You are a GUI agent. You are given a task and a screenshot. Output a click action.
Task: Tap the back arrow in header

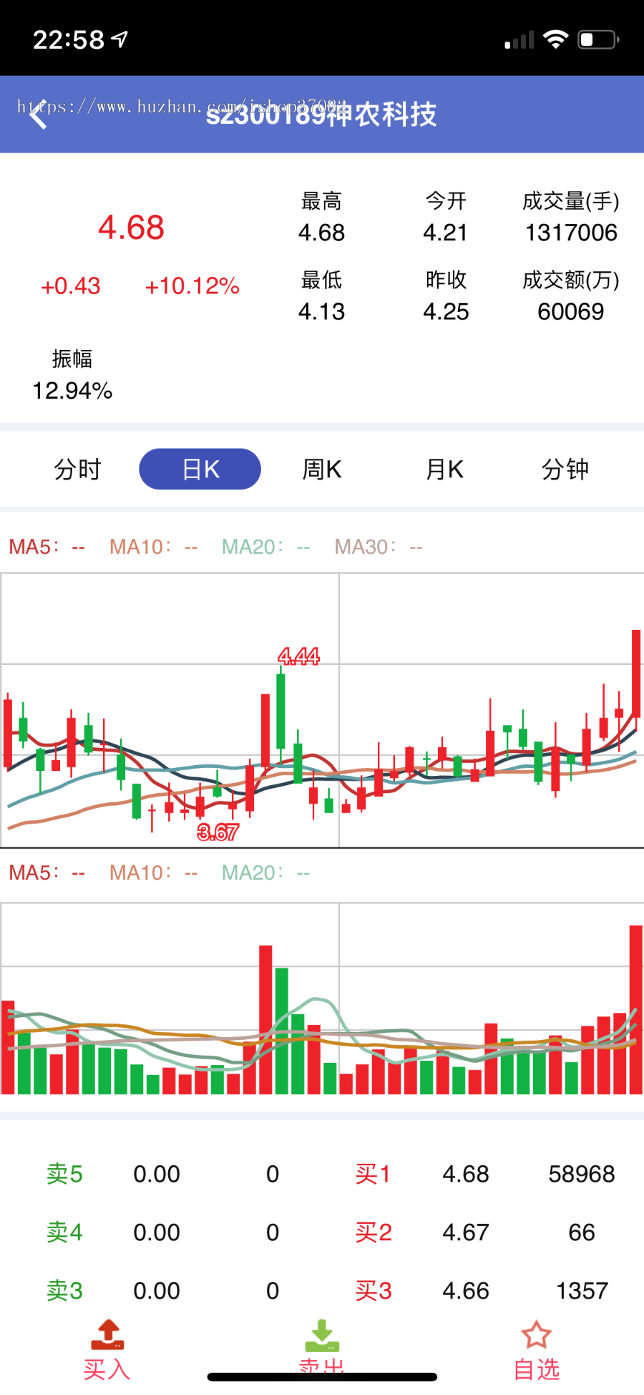pos(39,115)
